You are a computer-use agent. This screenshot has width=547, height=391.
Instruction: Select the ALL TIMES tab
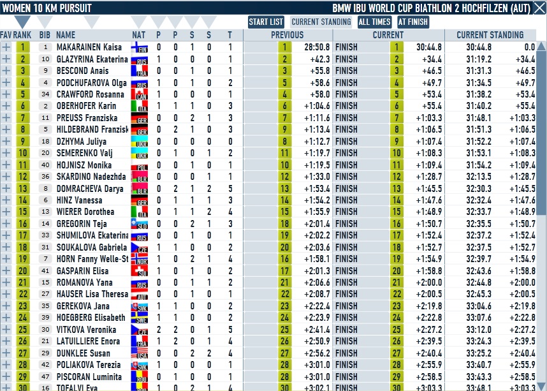[374, 22]
